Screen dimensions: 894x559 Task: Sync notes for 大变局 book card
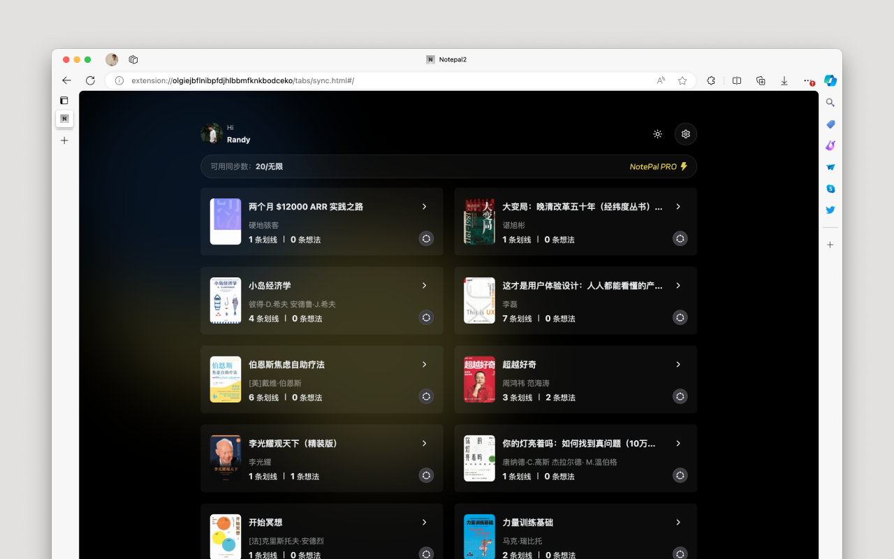coord(680,238)
